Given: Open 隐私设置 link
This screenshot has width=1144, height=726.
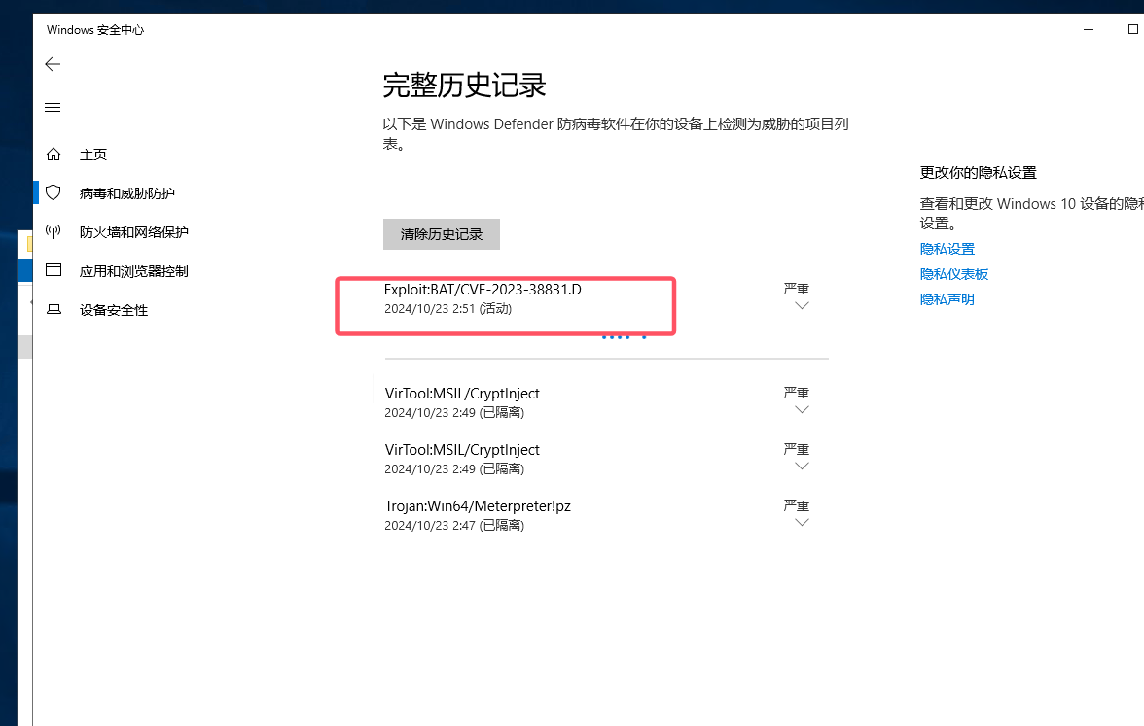Looking at the screenshot, I should pos(947,249).
